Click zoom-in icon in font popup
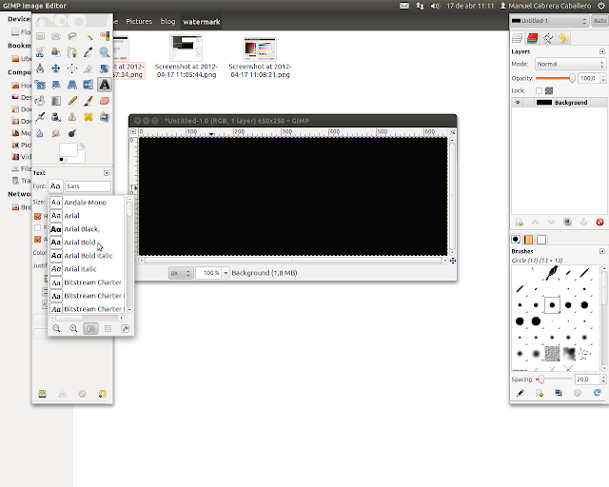 pyautogui.click(x=73, y=328)
